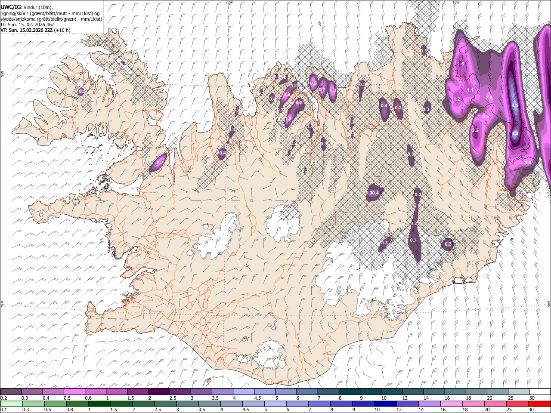551x413 pixels.
Task: Click the 0.7 snowfall value on the map
Action: 322,90
